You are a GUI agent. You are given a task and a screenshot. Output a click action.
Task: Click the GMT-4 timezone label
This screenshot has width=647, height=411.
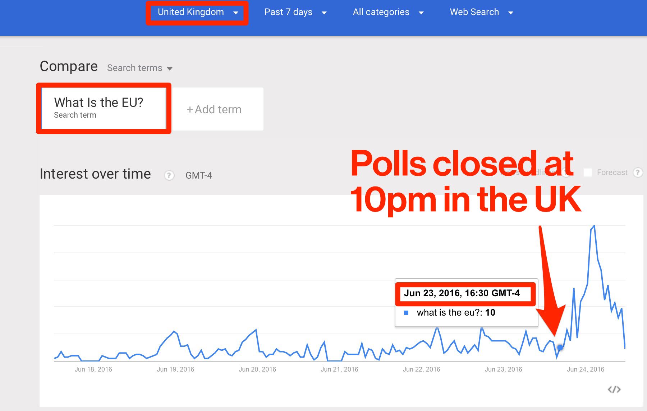point(199,175)
